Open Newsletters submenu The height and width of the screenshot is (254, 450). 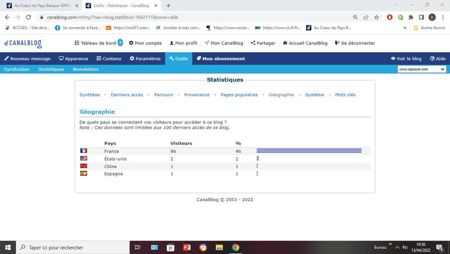85,69
